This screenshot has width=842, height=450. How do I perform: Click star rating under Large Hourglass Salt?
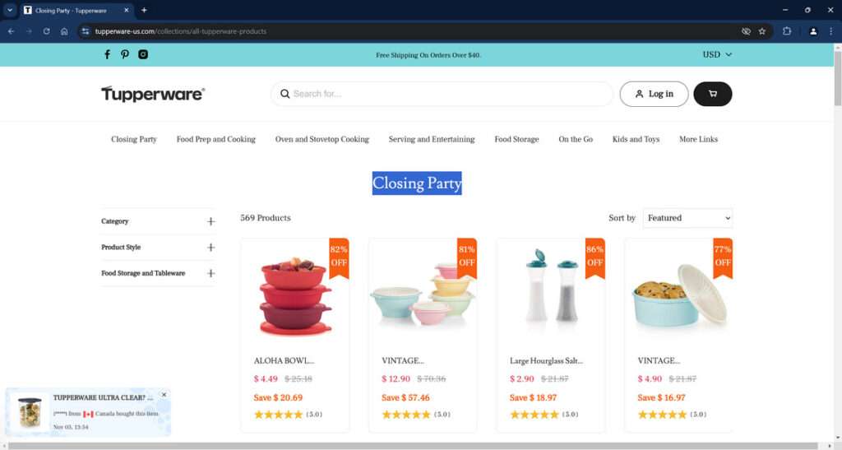(534, 415)
